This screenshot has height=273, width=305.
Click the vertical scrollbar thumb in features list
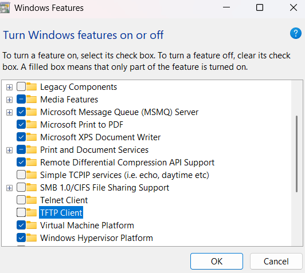tap(296, 154)
